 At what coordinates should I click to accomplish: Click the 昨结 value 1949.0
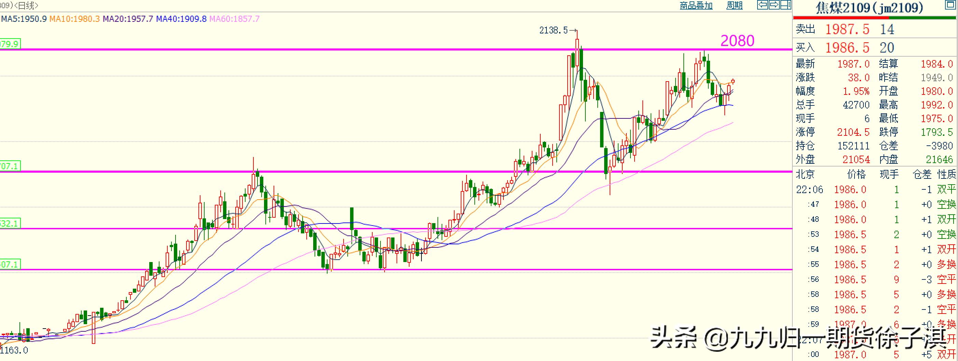pyautogui.click(x=936, y=77)
